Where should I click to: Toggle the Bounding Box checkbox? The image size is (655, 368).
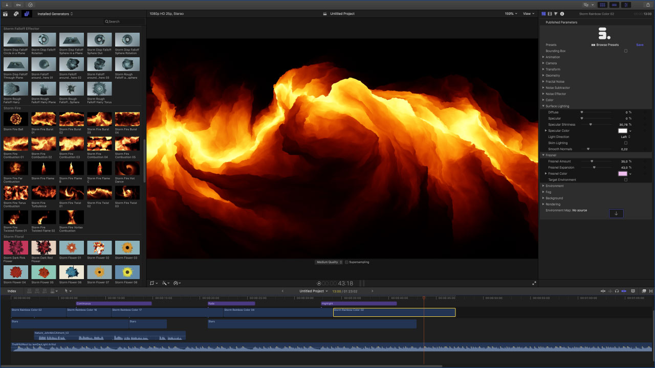pos(625,51)
